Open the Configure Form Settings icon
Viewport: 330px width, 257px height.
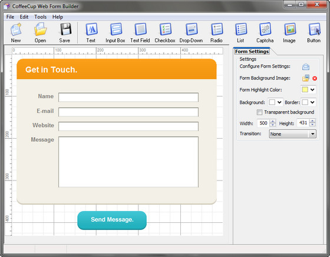(x=306, y=67)
